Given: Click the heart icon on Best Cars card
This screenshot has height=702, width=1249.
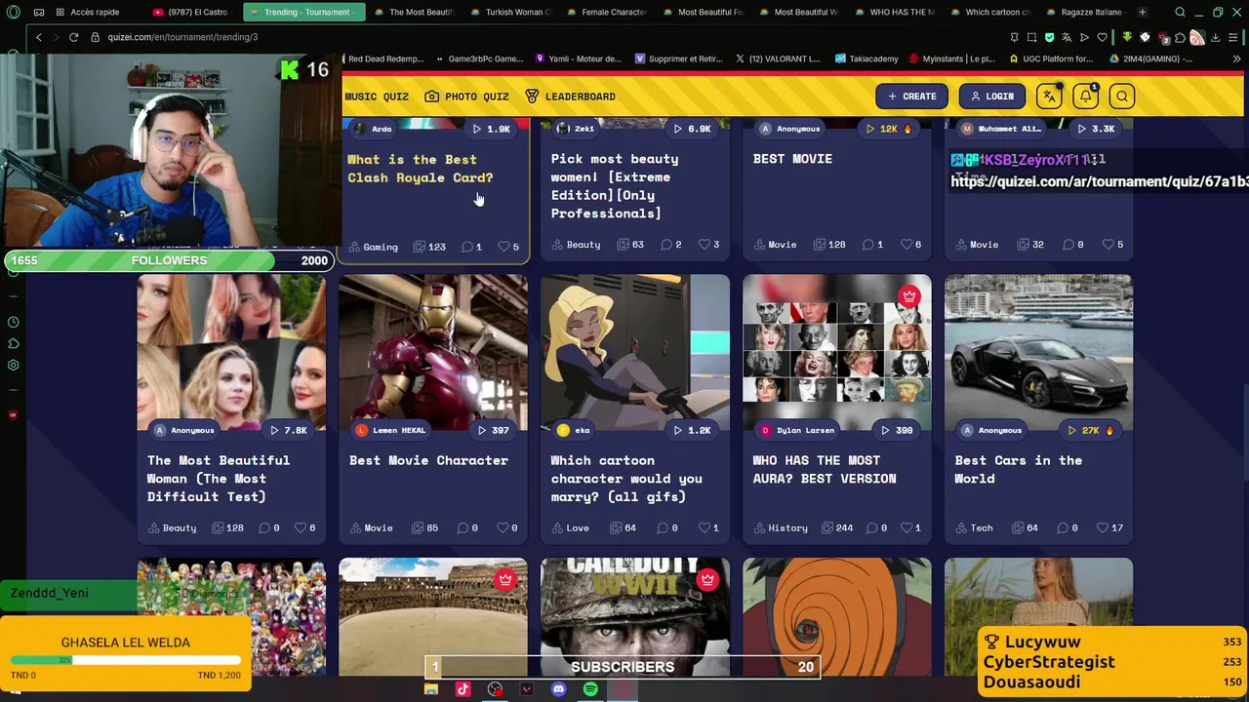Looking at the screenshot, I should point(1102,528).
